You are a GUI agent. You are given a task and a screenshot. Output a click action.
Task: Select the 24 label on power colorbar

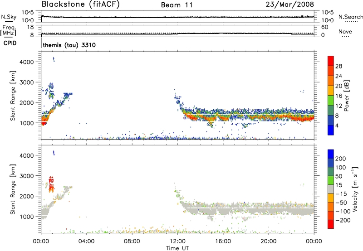(338, 76)
